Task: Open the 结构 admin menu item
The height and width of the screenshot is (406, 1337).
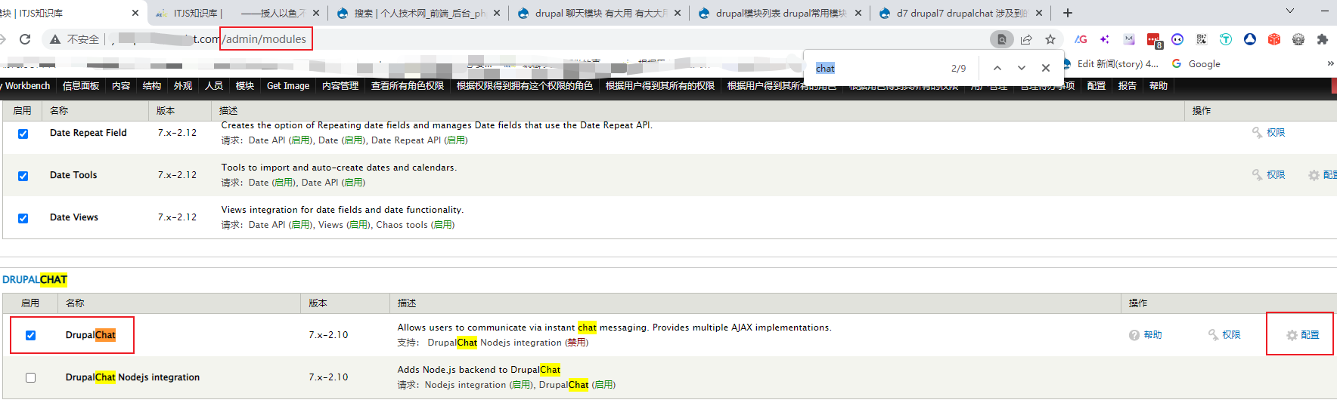Action: (152, 85)
